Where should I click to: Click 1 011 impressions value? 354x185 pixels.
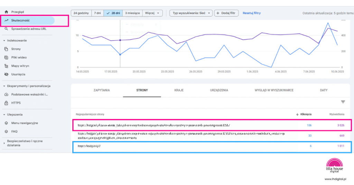(341, 146)
